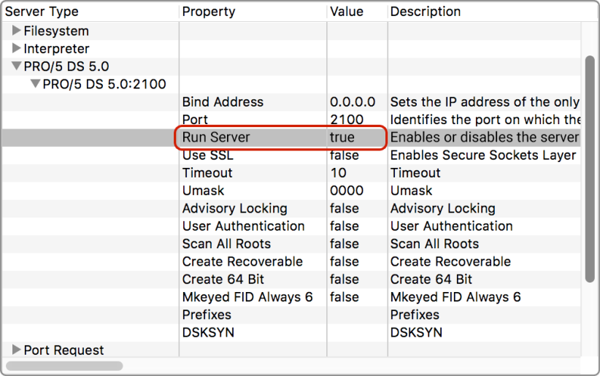Select the Mkeyed FID Always 6 property
600x376 pixels.
(x=247, y=296)
